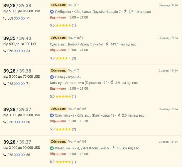
Task: Click the blue metro icon beside Либідська
Action: point(52,12)
